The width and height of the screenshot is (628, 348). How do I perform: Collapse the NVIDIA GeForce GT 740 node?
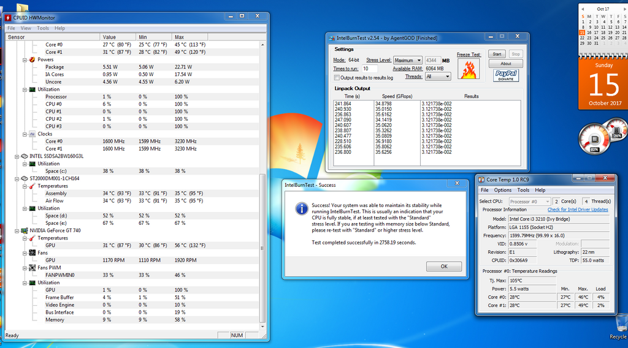tap(17, 231)
